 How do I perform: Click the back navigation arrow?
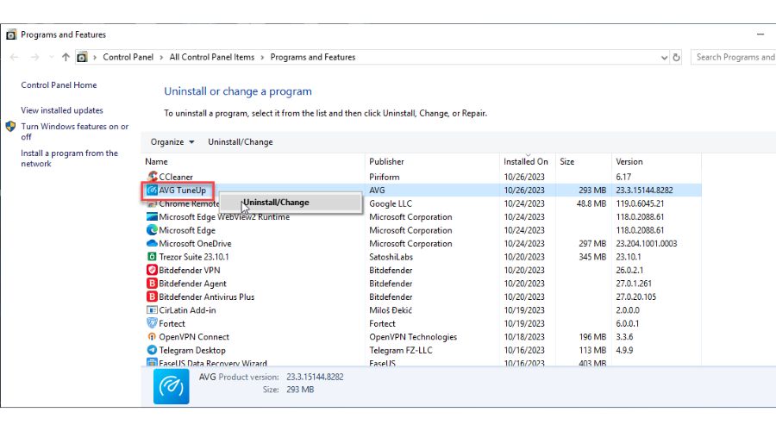click(15, 58)
